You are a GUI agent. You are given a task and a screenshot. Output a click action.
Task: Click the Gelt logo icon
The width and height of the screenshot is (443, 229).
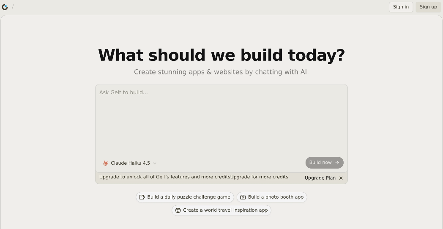(5, 7)
